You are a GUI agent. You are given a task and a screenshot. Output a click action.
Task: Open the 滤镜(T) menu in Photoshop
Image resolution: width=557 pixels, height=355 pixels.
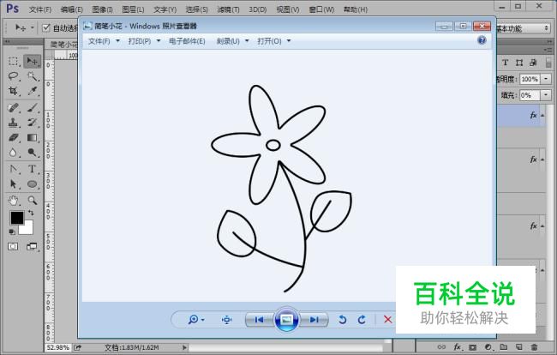click(x=226, y=9)
